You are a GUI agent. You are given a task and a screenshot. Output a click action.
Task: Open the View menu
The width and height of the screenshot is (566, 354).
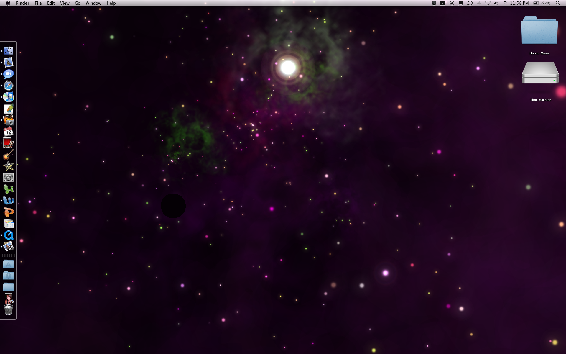(x=65, y=3)
